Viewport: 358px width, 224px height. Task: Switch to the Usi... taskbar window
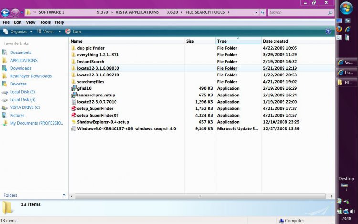coord(347,73)
